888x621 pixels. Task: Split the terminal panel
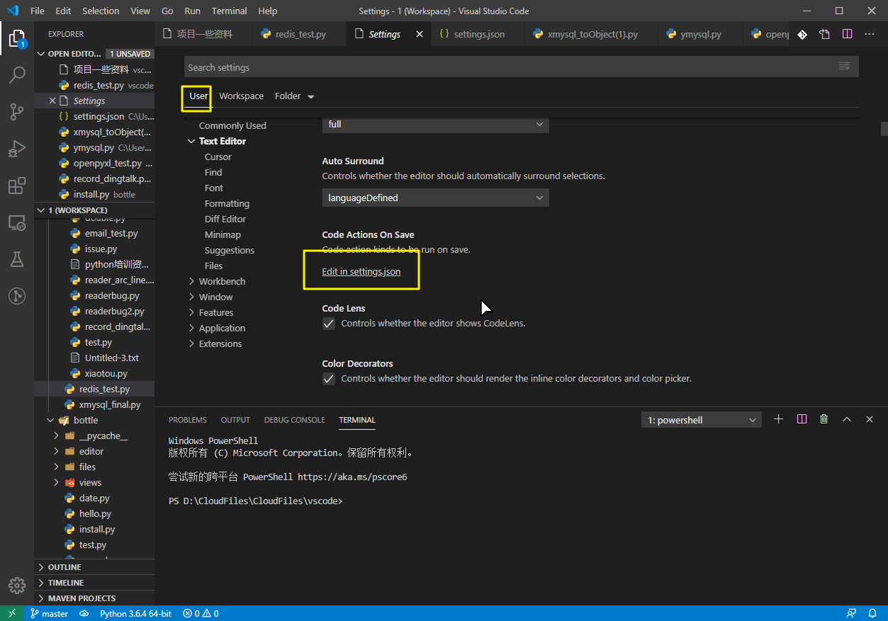coord(802,419)
